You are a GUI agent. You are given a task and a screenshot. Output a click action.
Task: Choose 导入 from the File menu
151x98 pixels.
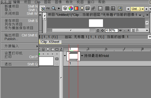(x=20, y=10)
